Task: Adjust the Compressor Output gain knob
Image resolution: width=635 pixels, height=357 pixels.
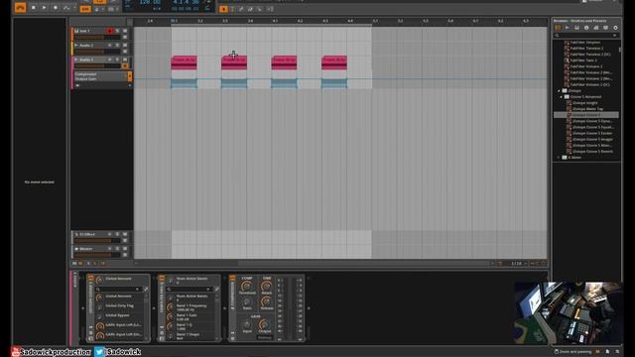Action: 265,324
